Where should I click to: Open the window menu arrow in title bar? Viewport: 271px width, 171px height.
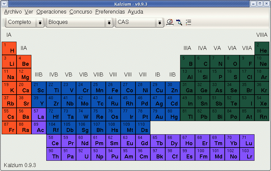coord(4,3)
